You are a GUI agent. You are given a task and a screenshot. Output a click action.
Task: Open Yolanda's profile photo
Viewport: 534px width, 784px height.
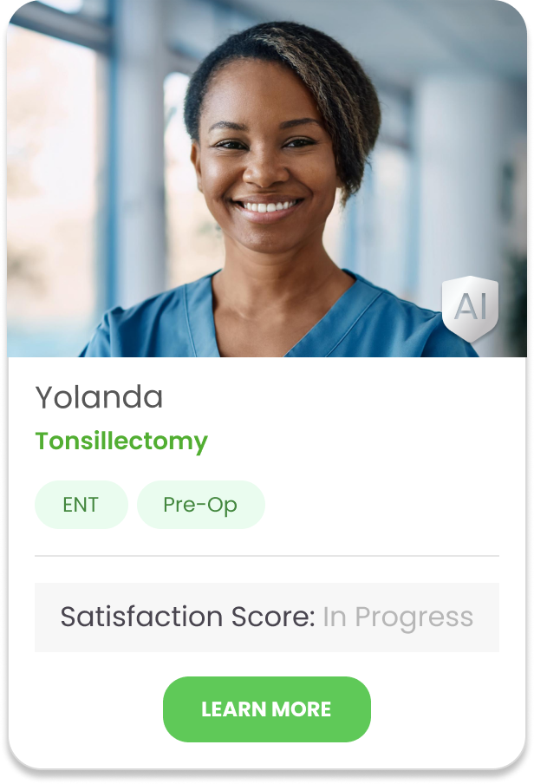tap(267, 179)
